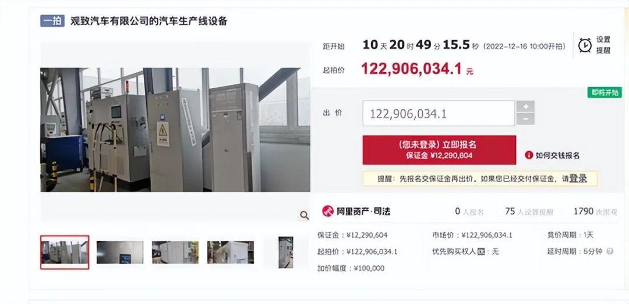Click the main equipment photo

(x=175, y=130)
